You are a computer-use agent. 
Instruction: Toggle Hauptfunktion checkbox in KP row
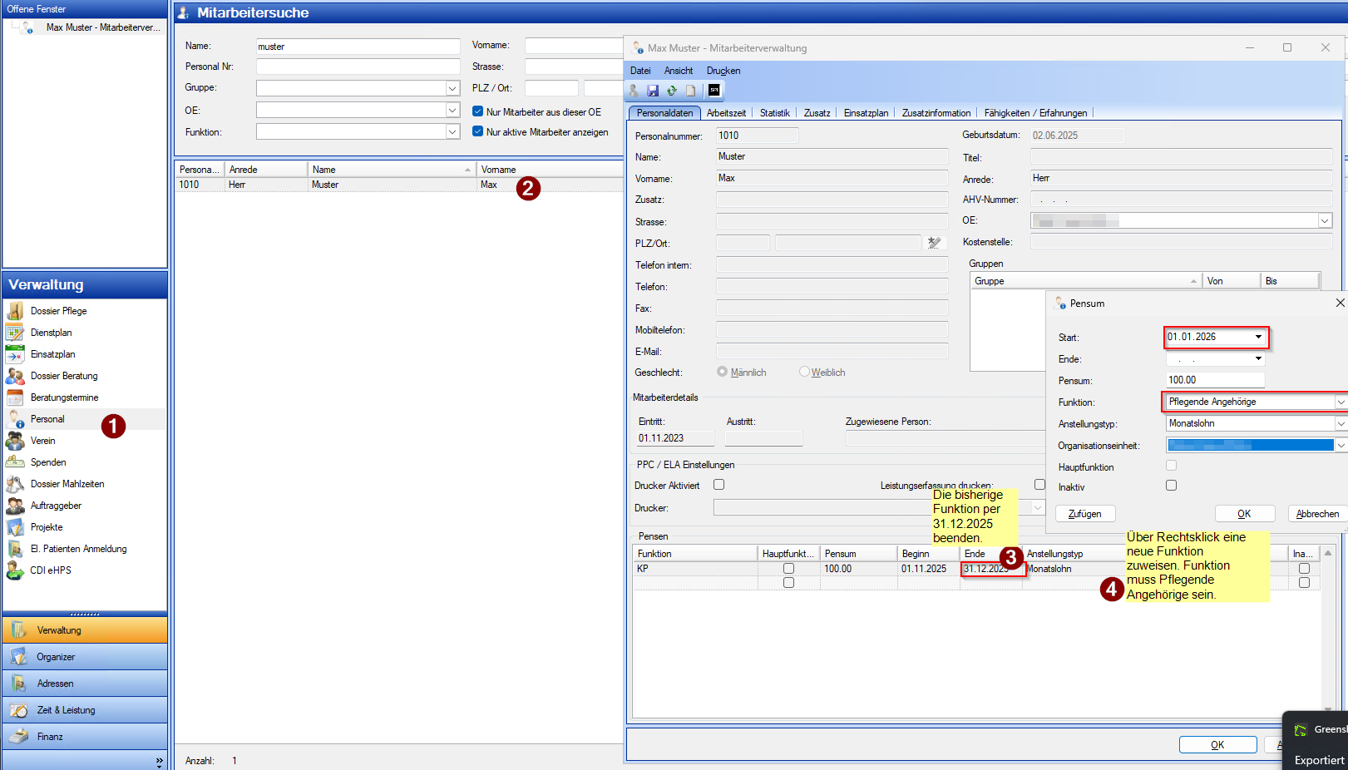788,569
